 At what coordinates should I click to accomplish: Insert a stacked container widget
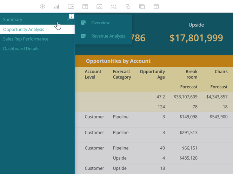point(142,7)
